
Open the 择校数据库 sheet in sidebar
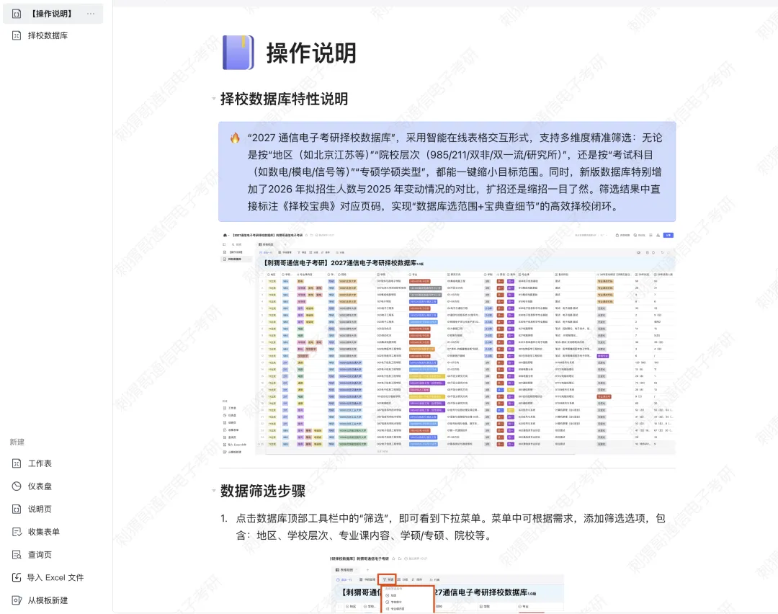(x=48, y=35)
